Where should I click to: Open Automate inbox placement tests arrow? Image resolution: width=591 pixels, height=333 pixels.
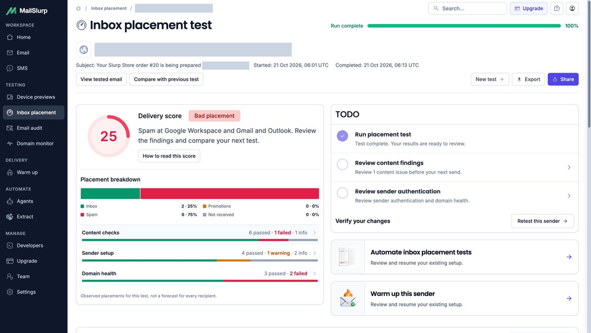tap(569, 257)
